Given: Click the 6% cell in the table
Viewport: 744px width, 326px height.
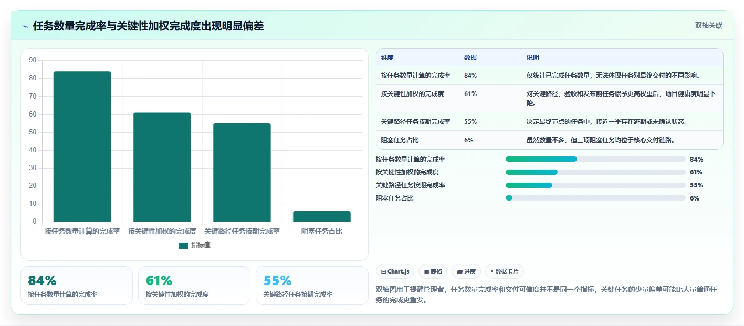Looking at the screenshot, I should 469,140.
